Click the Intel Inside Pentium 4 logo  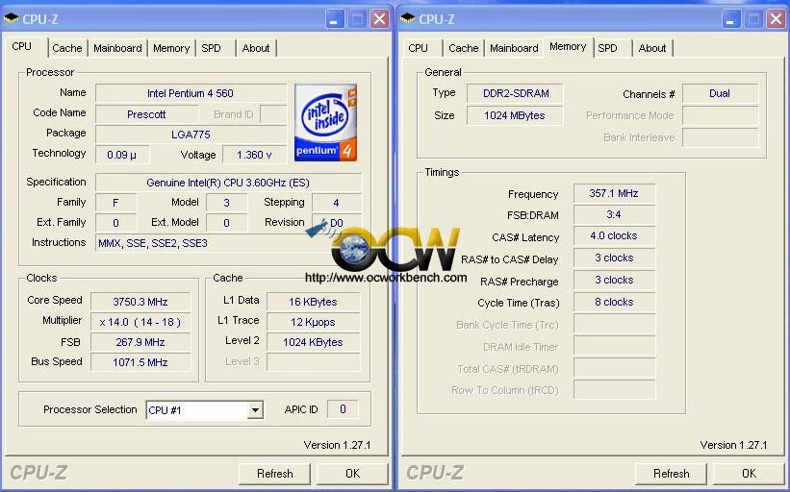pyautogui.click(x=326, y=123)
